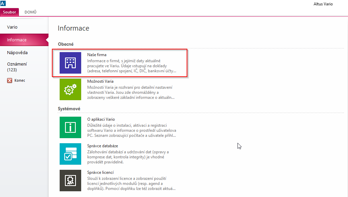Click the Obecné section heading

(x=66, y=44)
